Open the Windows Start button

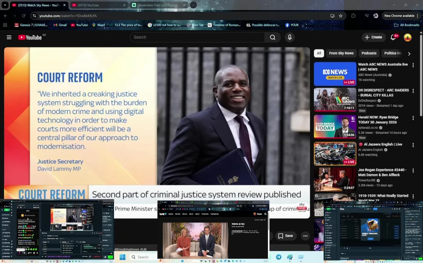tap(122, 257)
